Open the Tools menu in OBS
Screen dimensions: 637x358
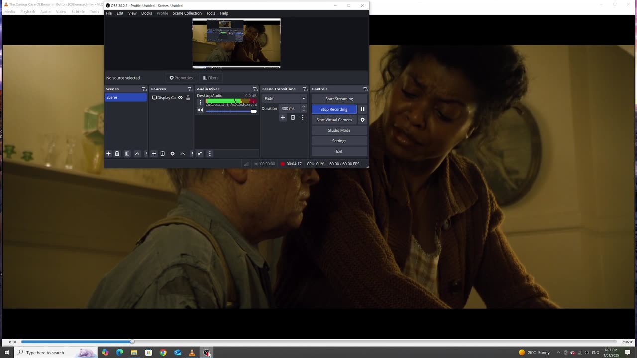click(x=211, y=13)
